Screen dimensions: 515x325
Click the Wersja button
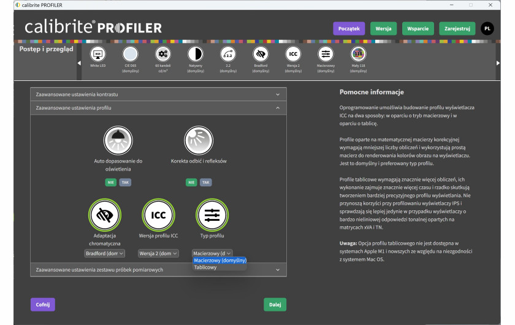pyautogui.click(x=383, y=29)
